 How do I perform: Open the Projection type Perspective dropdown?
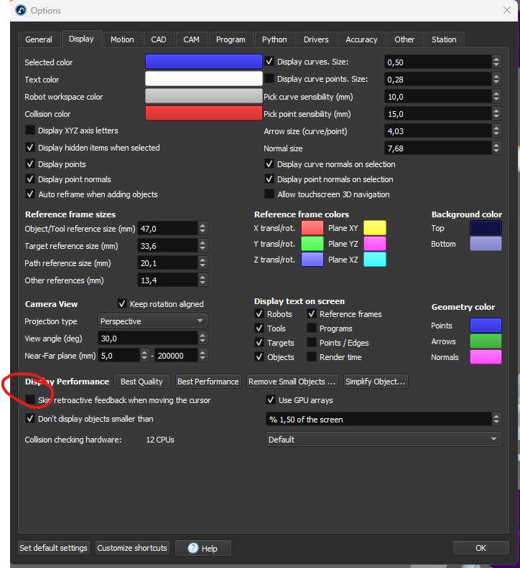pos(153,321)
